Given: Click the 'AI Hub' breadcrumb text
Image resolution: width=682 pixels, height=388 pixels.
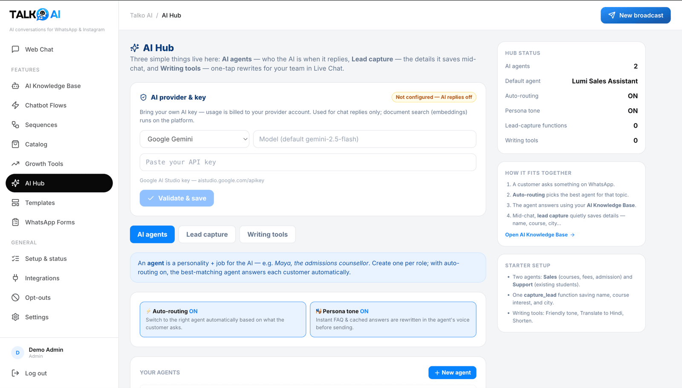Looking at the screenshot, I should point(171,15).
